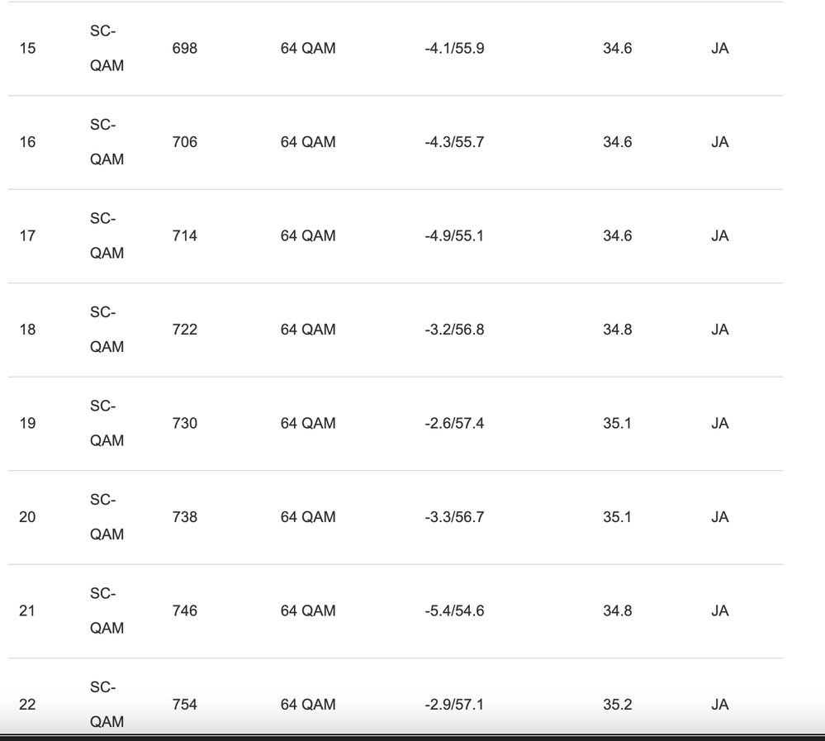Select SC-QAM type in row 18
The width and height of the screenshot is (825, 741).
click(x=107, y=330)
